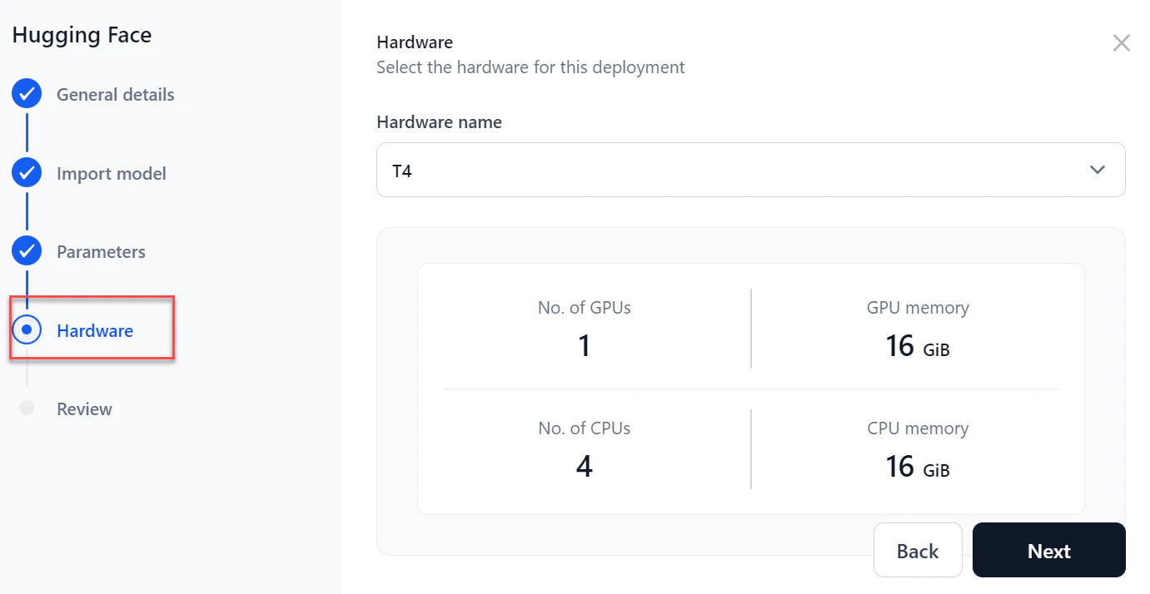1150x594 pixels.
Task: Click the General details completed checkmark icon
Action: (26, 93)
